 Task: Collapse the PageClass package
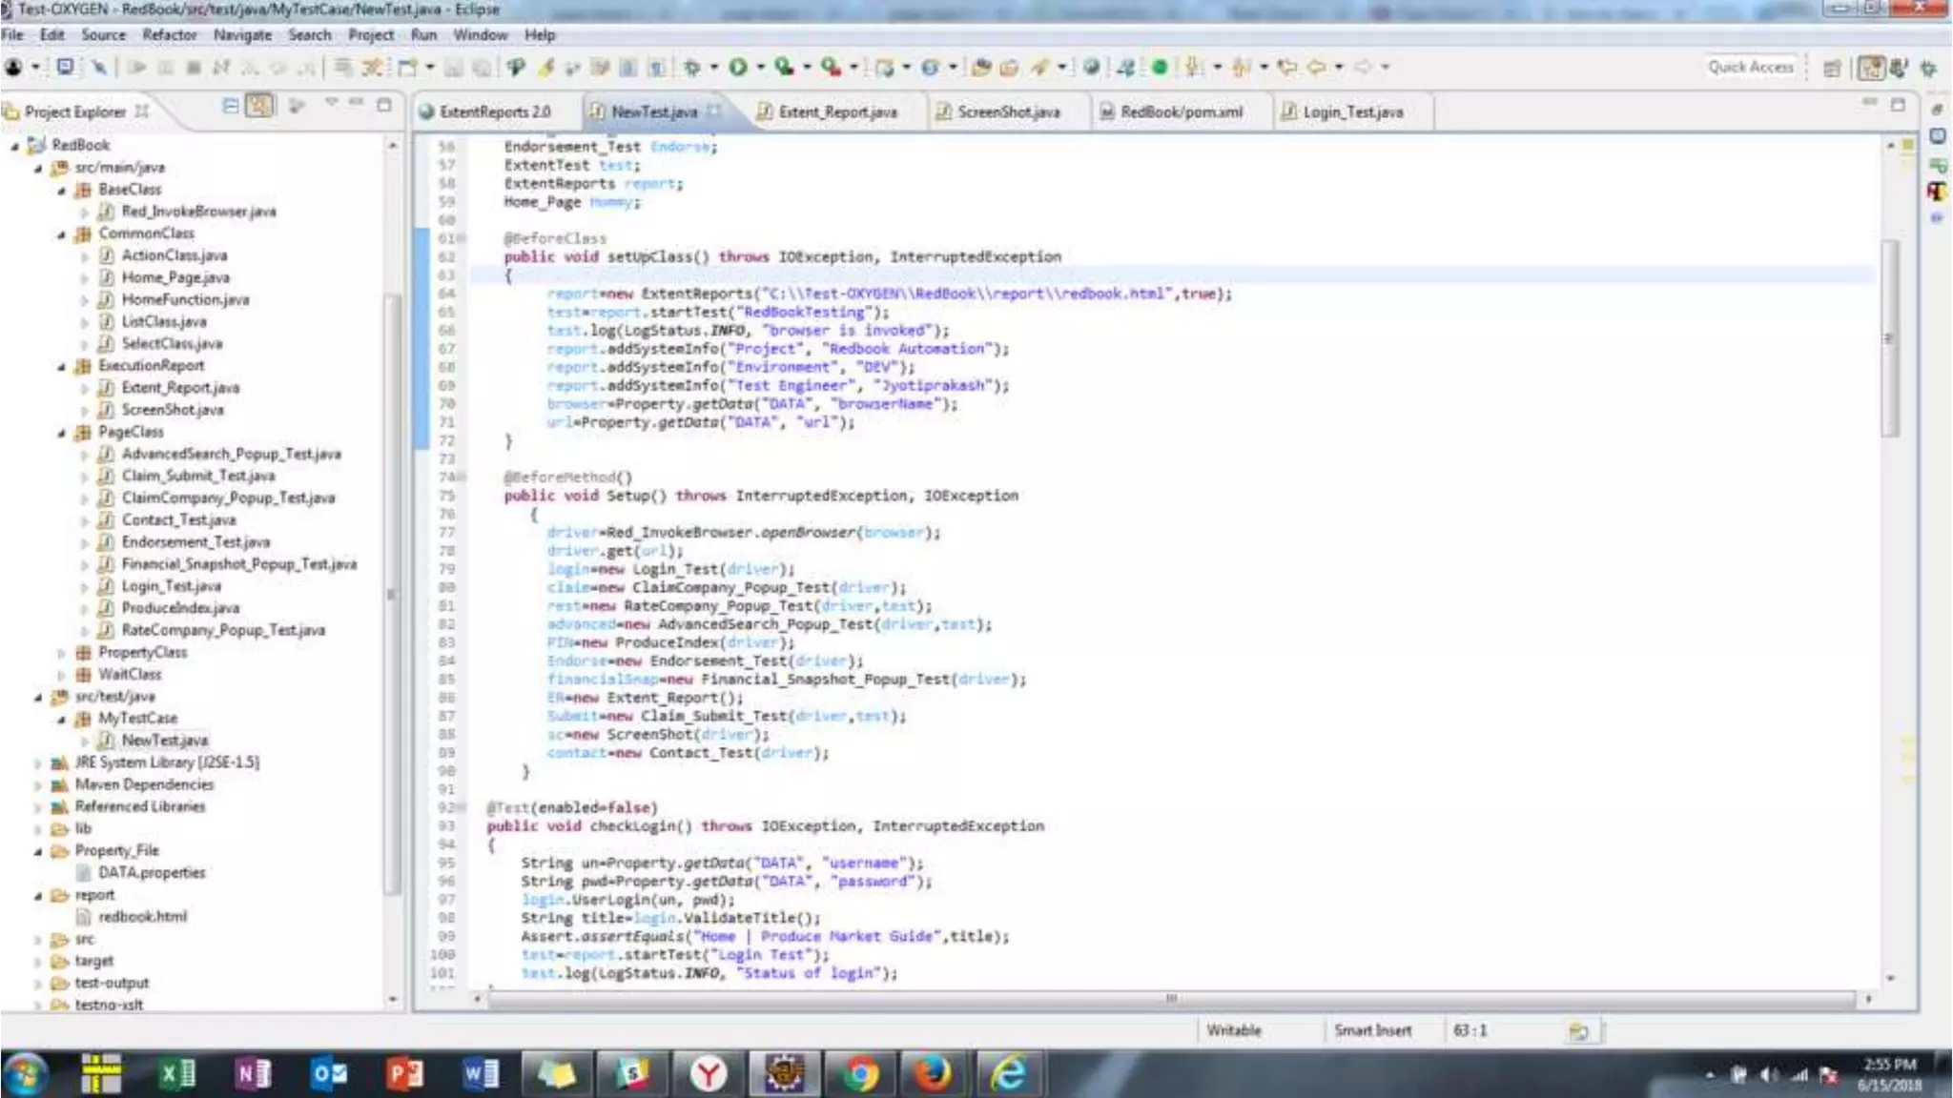pos(61,433)
